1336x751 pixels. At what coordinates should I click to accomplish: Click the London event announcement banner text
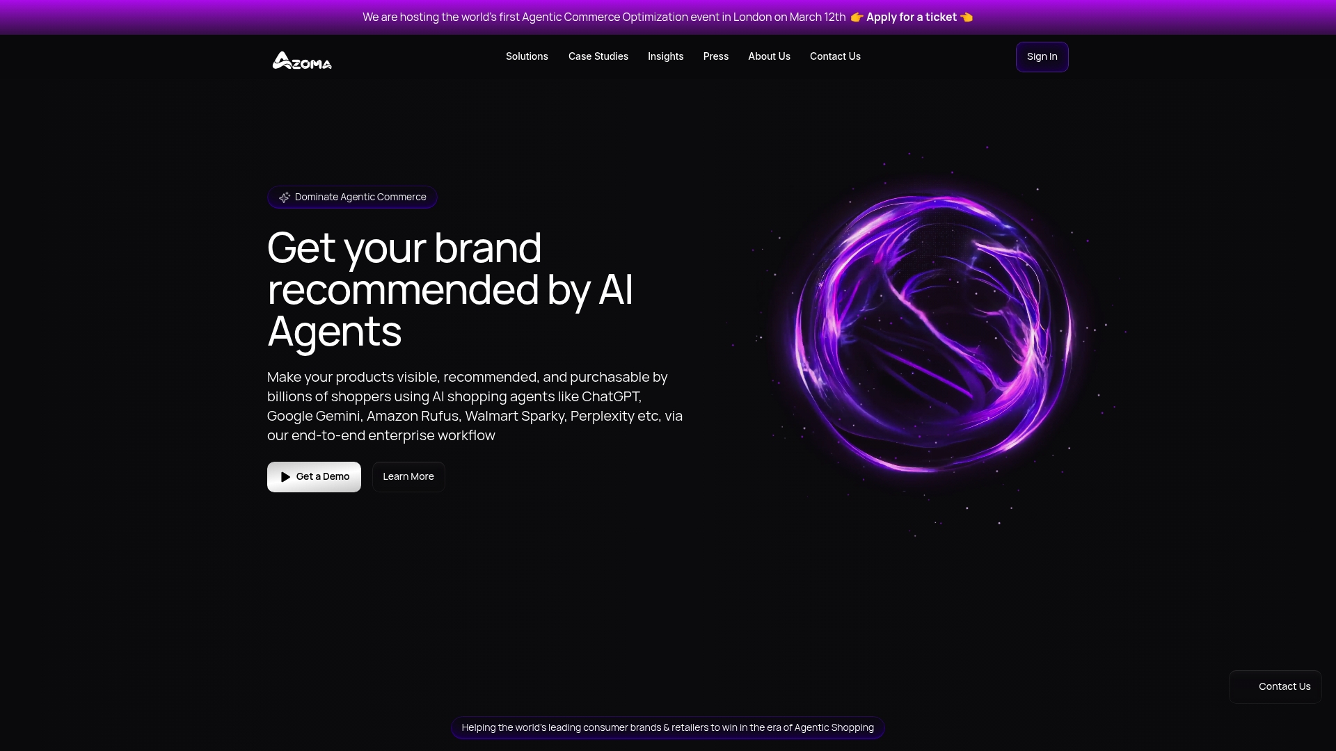click(x=604, y=17)
